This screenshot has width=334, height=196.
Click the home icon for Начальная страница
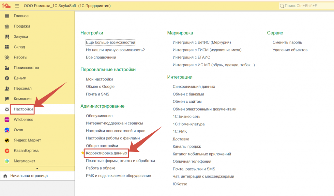pyautogui.click(x=5, y=176)
